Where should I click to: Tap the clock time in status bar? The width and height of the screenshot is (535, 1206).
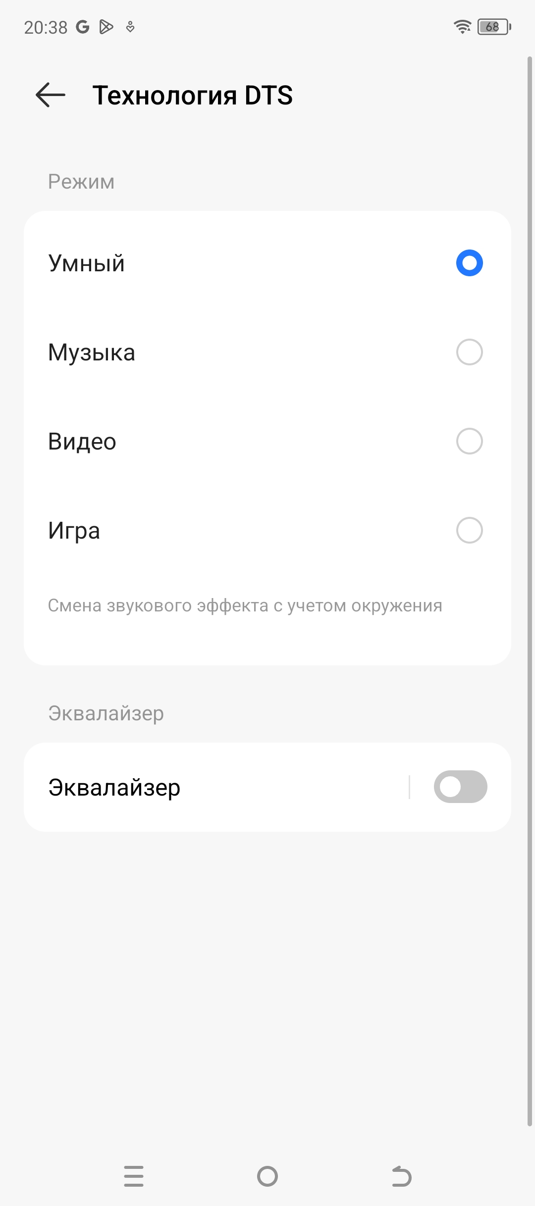point(46,27)
